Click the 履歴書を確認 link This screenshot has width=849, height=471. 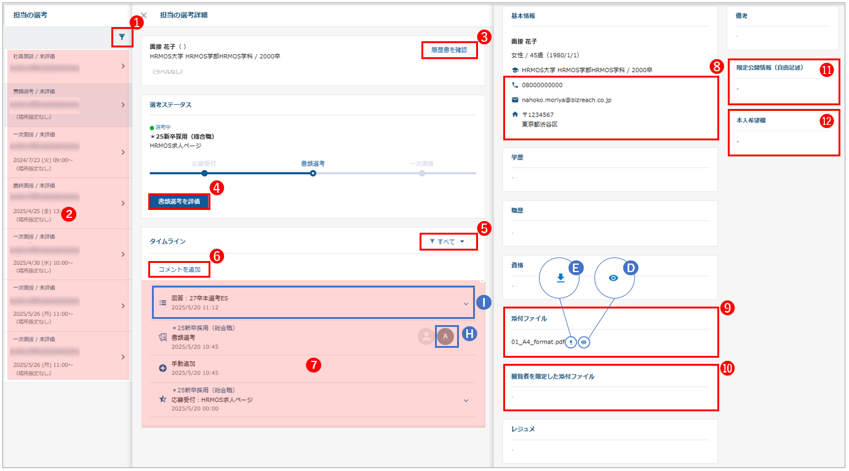coord(449,50)
